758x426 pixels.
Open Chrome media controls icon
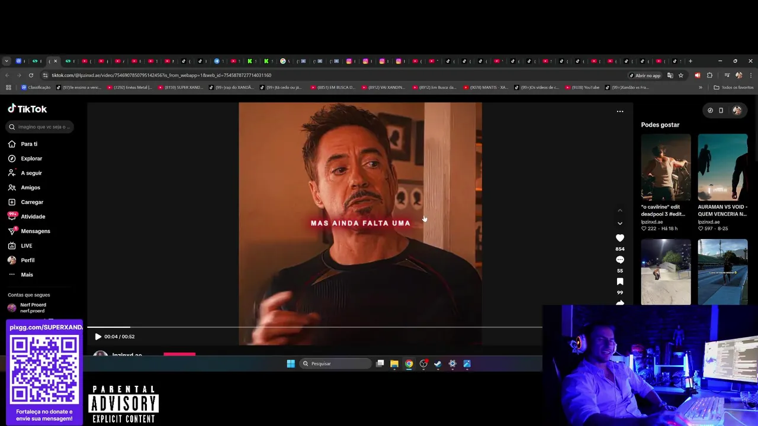pyautogui.click(x=727, y=75)
